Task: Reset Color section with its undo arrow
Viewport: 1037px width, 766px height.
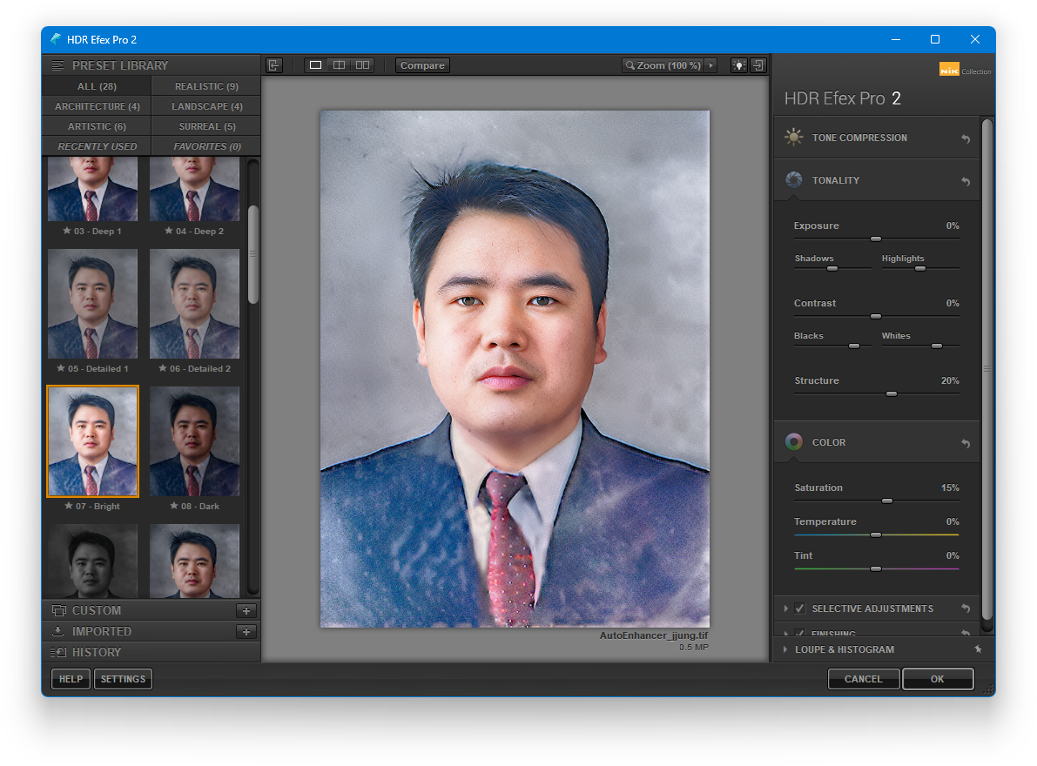Action: 966,443
